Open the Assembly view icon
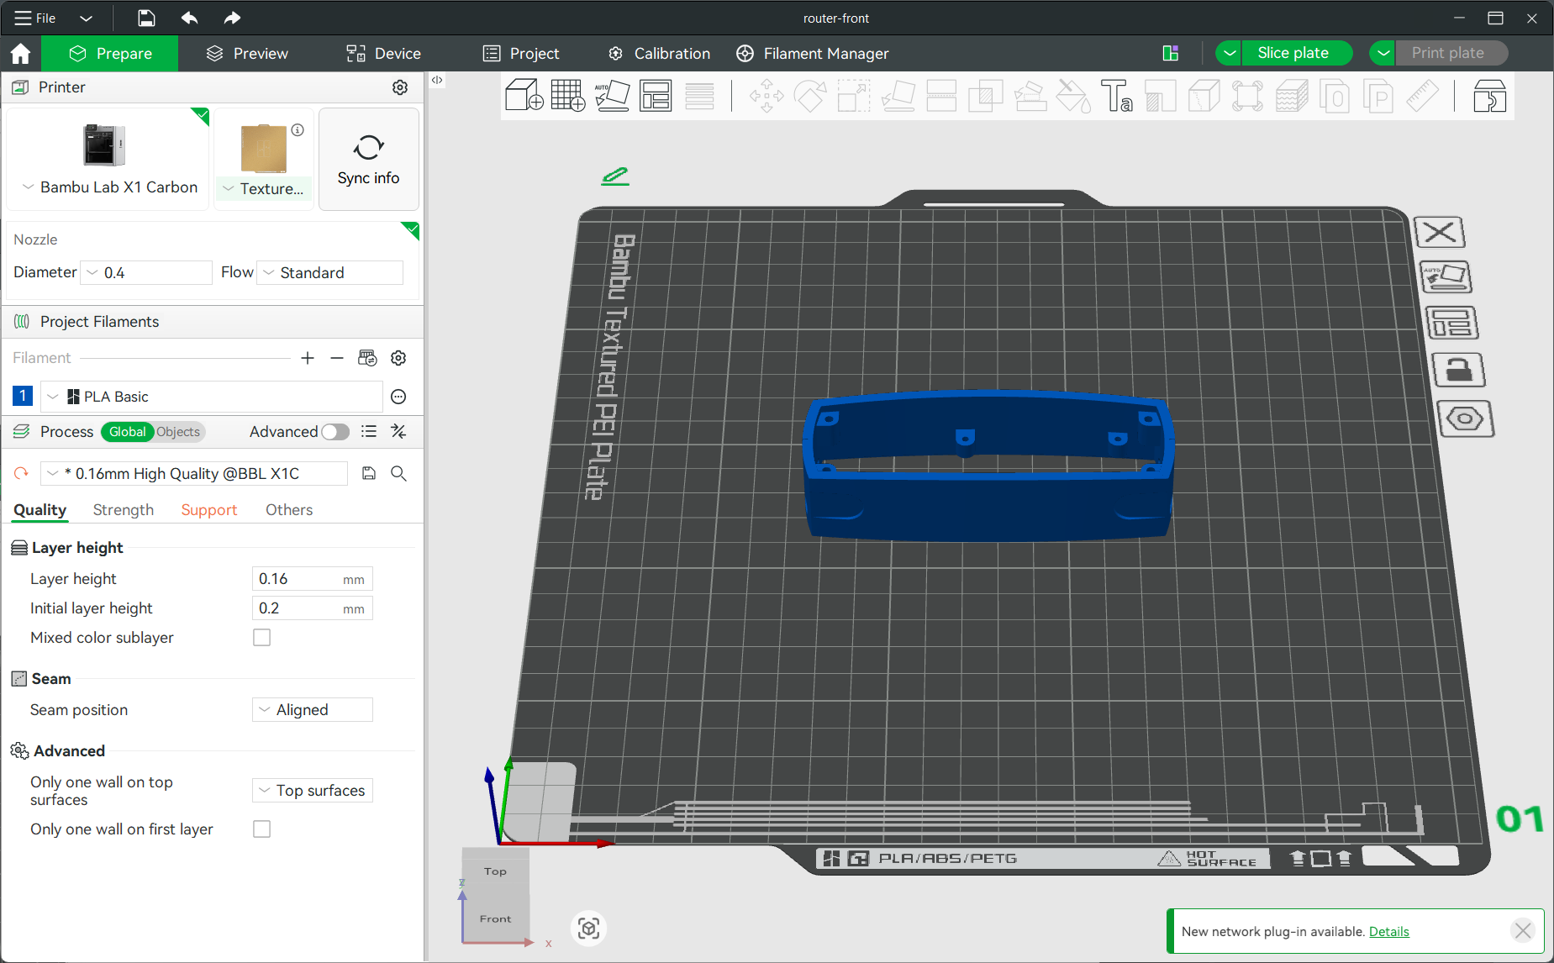1554x963 pixels. (x=1489, y=96)
